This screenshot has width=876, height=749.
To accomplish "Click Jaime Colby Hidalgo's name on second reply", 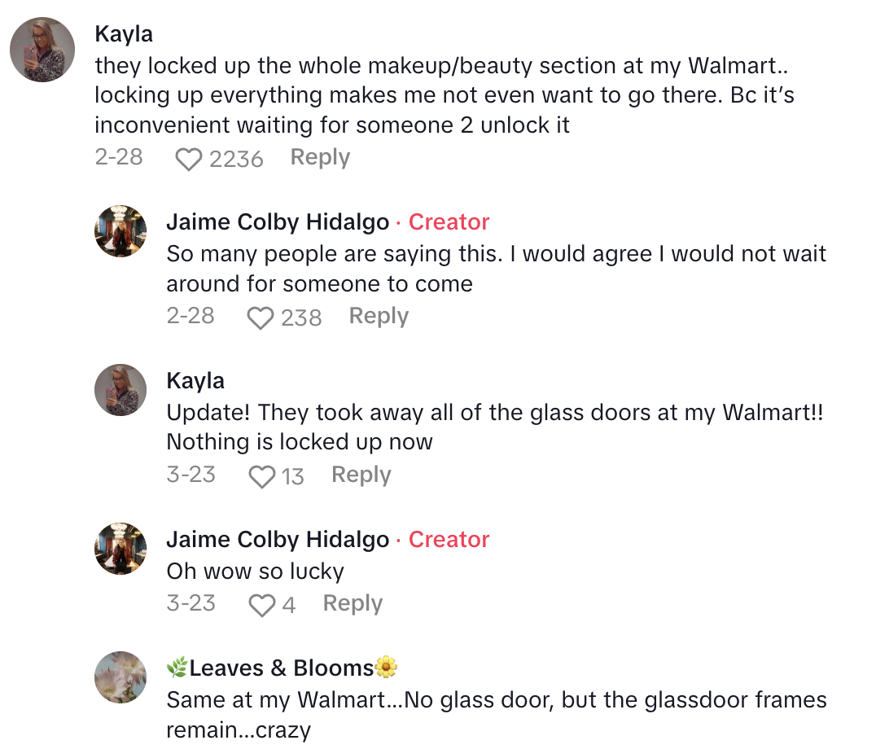I will click(278, 540).
